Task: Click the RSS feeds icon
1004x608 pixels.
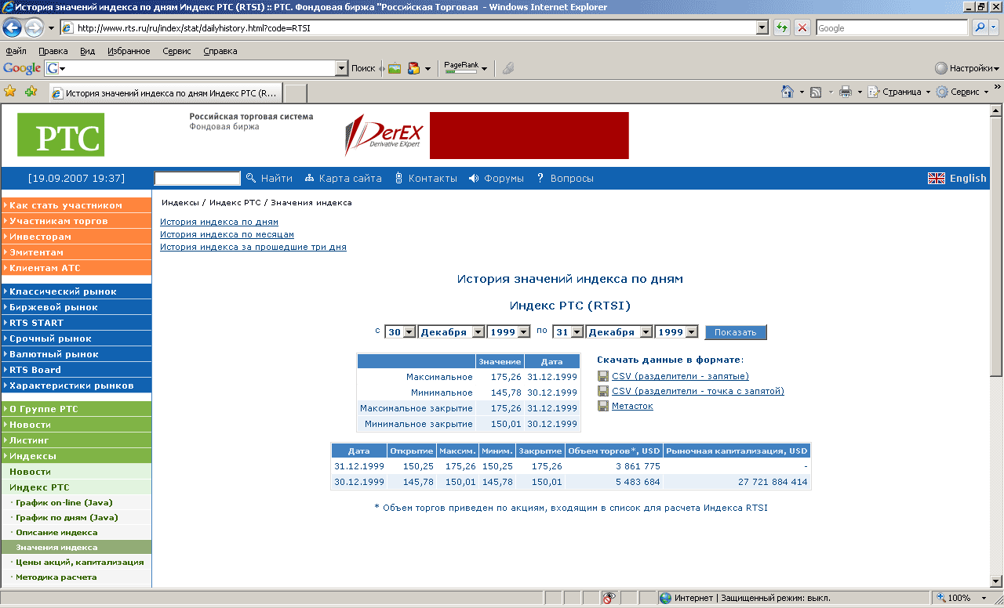Action: coord(816,92)
